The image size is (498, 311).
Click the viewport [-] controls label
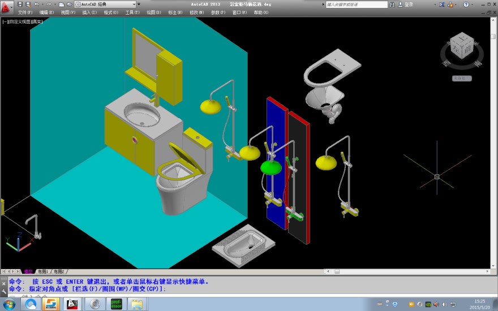click(x=4, y=21)
